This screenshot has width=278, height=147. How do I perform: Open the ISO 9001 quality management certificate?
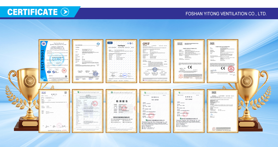[54, 61]
